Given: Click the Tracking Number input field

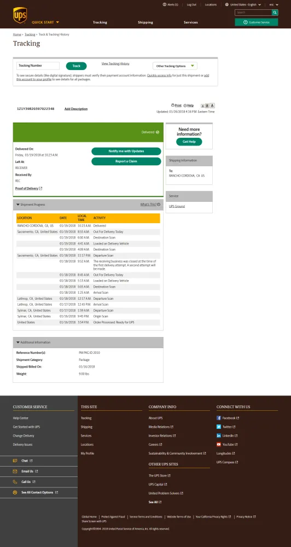Looking at the screenshot, I should [x=38, y=66].
